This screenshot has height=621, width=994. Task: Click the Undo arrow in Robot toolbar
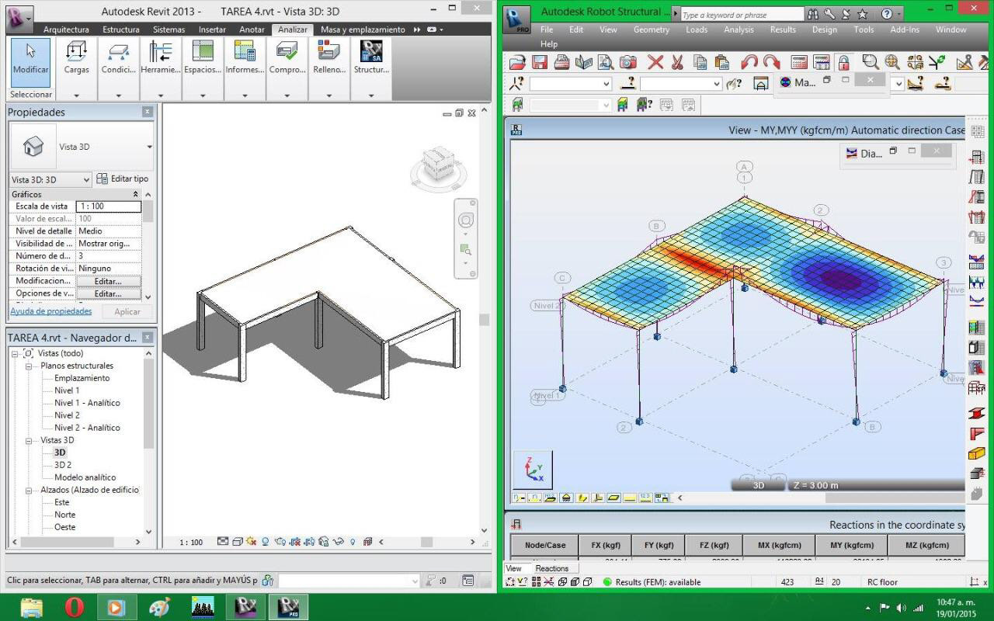pyautogui.click(x=749, y=63)
